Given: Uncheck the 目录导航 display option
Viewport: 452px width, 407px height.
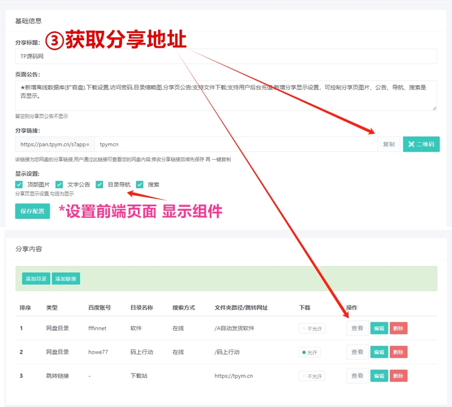Looking at the screenshot, I should [x=99, y=184].
